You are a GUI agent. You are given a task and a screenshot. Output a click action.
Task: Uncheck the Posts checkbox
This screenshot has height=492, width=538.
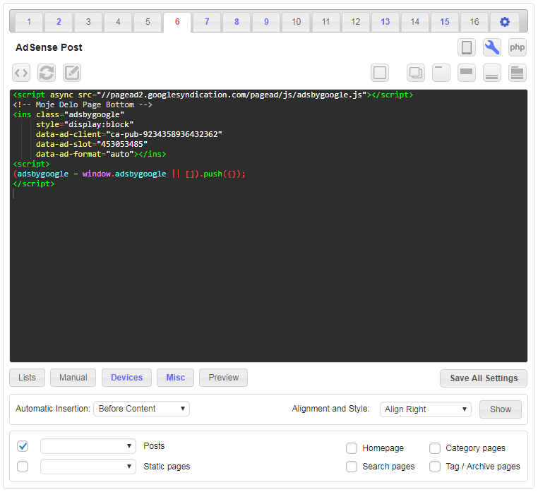point(23,446)
